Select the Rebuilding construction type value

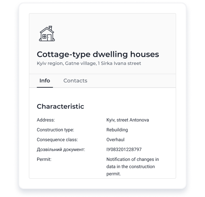(117, 130)
